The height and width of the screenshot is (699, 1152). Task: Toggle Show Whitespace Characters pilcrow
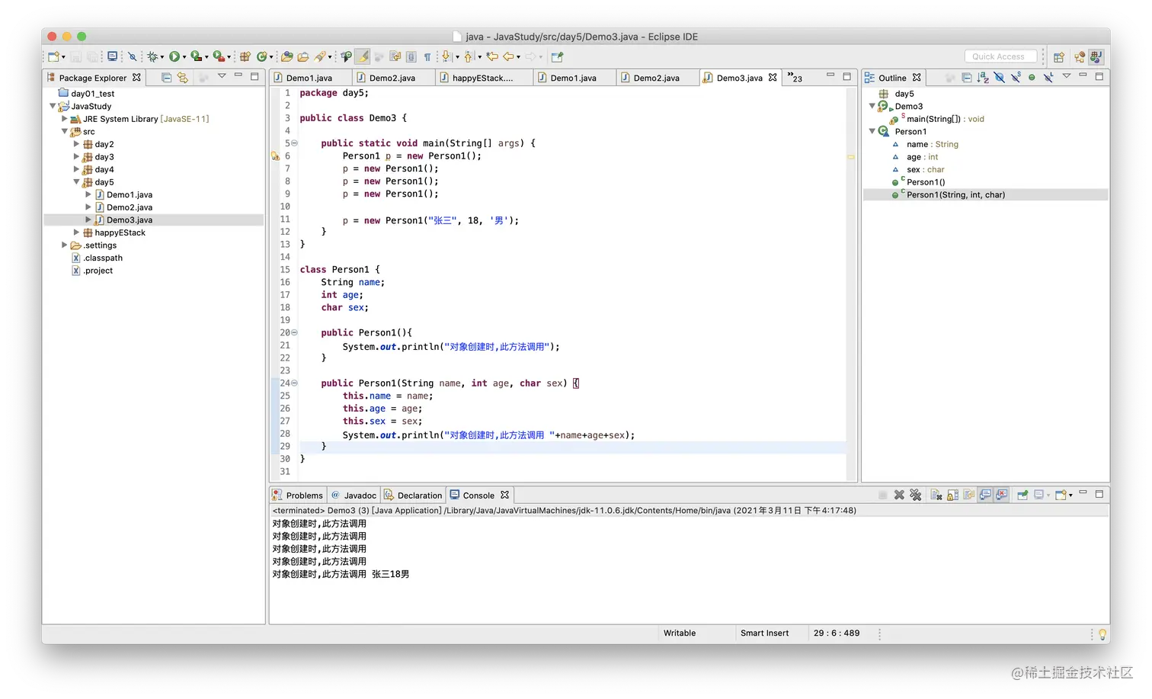coord(427,56)
